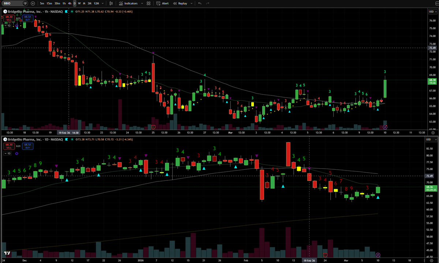Select the 12M timeframe
439x263 pixels.
click(x=96, y=3)
